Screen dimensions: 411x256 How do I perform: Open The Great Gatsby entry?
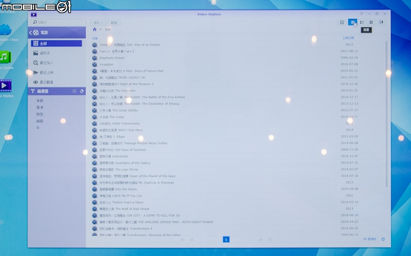pos(119,110)
